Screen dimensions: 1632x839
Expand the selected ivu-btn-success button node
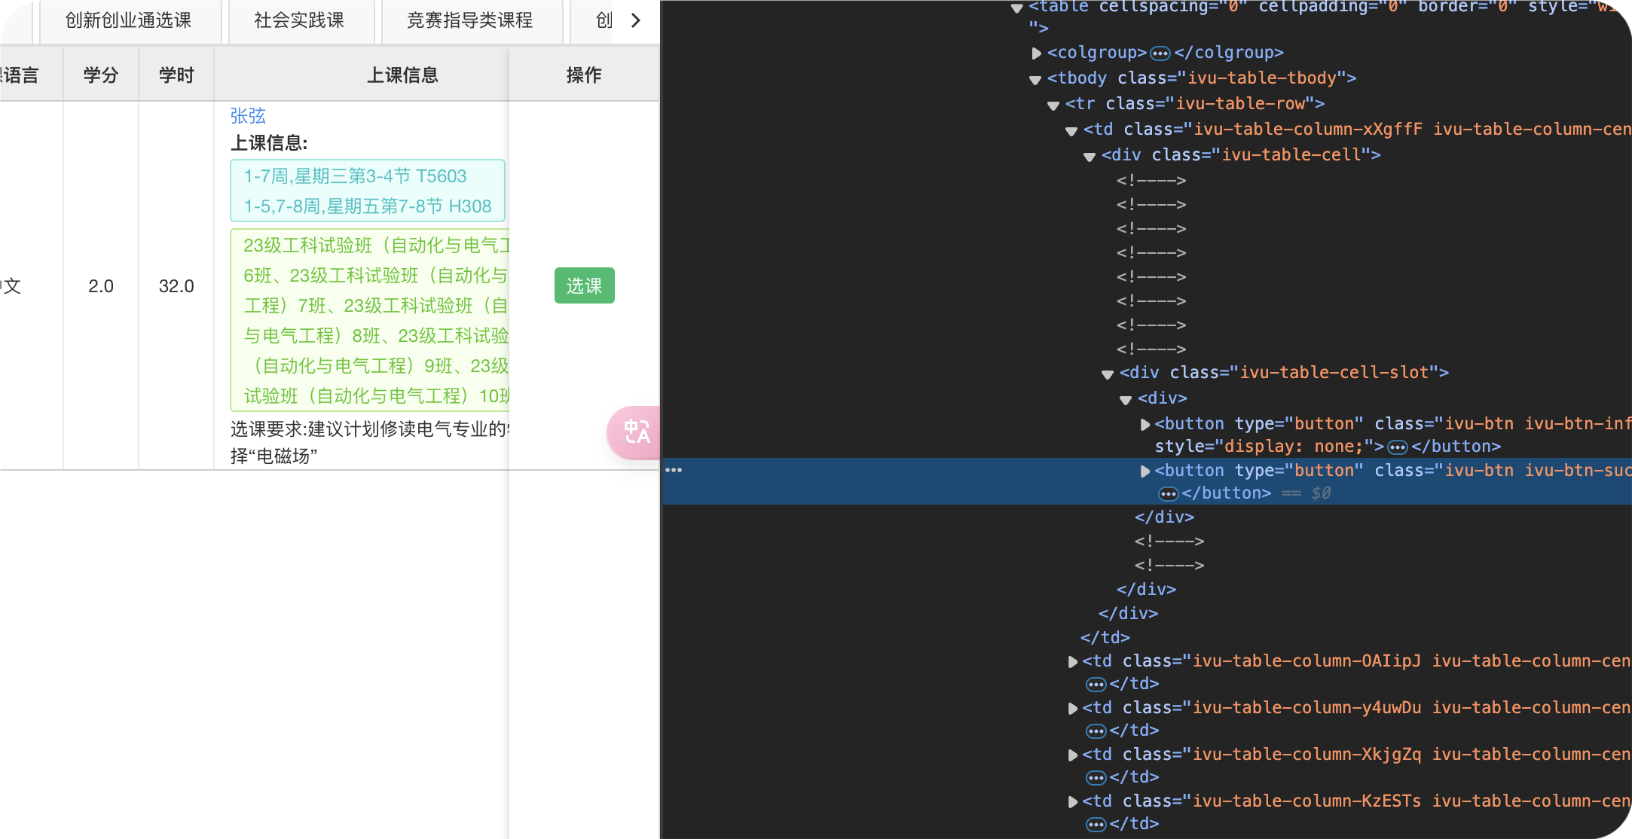coord(1145,471)
